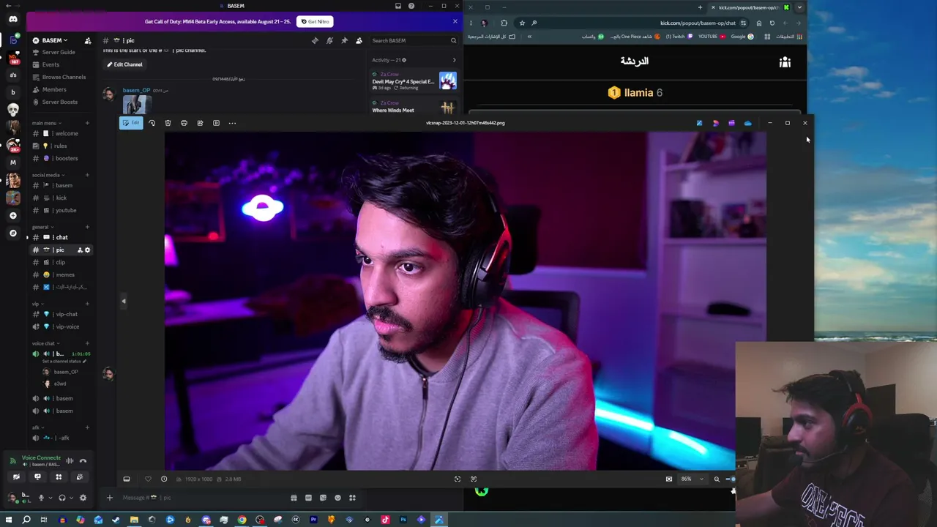Click the message input attachment plus button
The width and height of the screenshot is (937, 527).
[x=110, y=498]
